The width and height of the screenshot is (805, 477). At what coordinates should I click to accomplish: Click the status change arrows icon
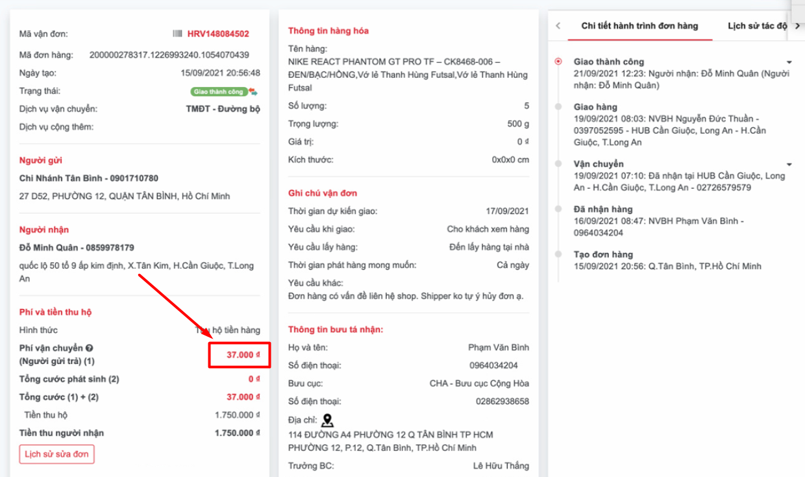[x=253, y=92]
